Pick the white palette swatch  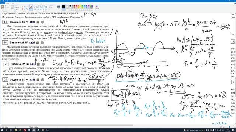70,8
